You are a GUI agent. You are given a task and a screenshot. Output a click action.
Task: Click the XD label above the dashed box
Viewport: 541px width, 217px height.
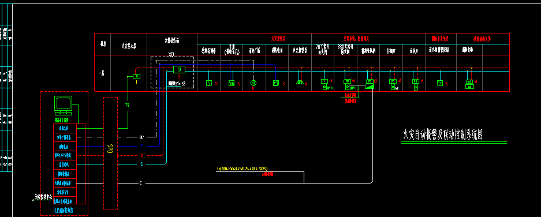point(171,54)
